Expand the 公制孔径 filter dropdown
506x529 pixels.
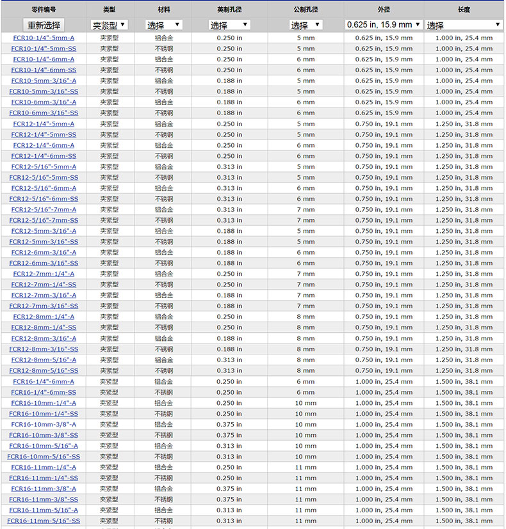pyautogui.click(x=306, y=25)
